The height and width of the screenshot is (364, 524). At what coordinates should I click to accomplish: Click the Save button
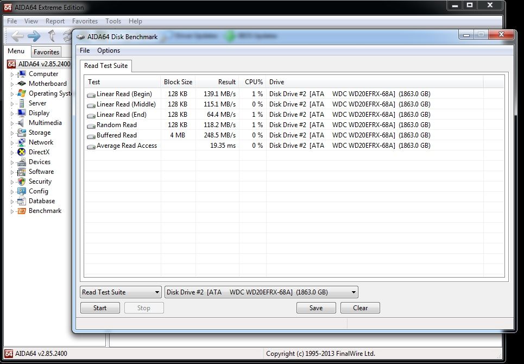(x=316, y=308)
